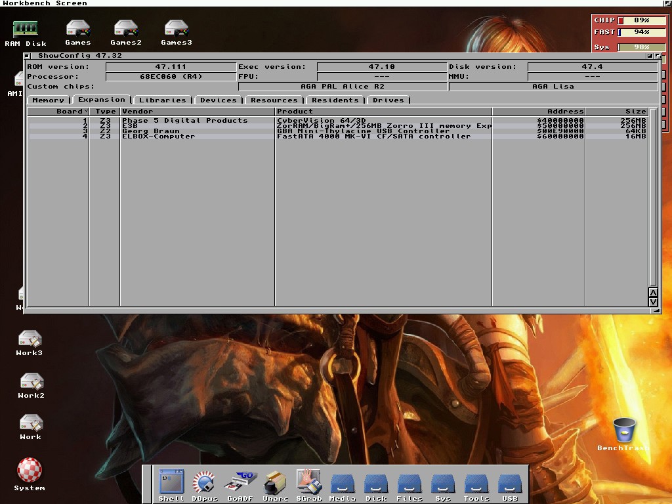Sort list by Product column header
The image size is (672, 504).
[383, 112]
